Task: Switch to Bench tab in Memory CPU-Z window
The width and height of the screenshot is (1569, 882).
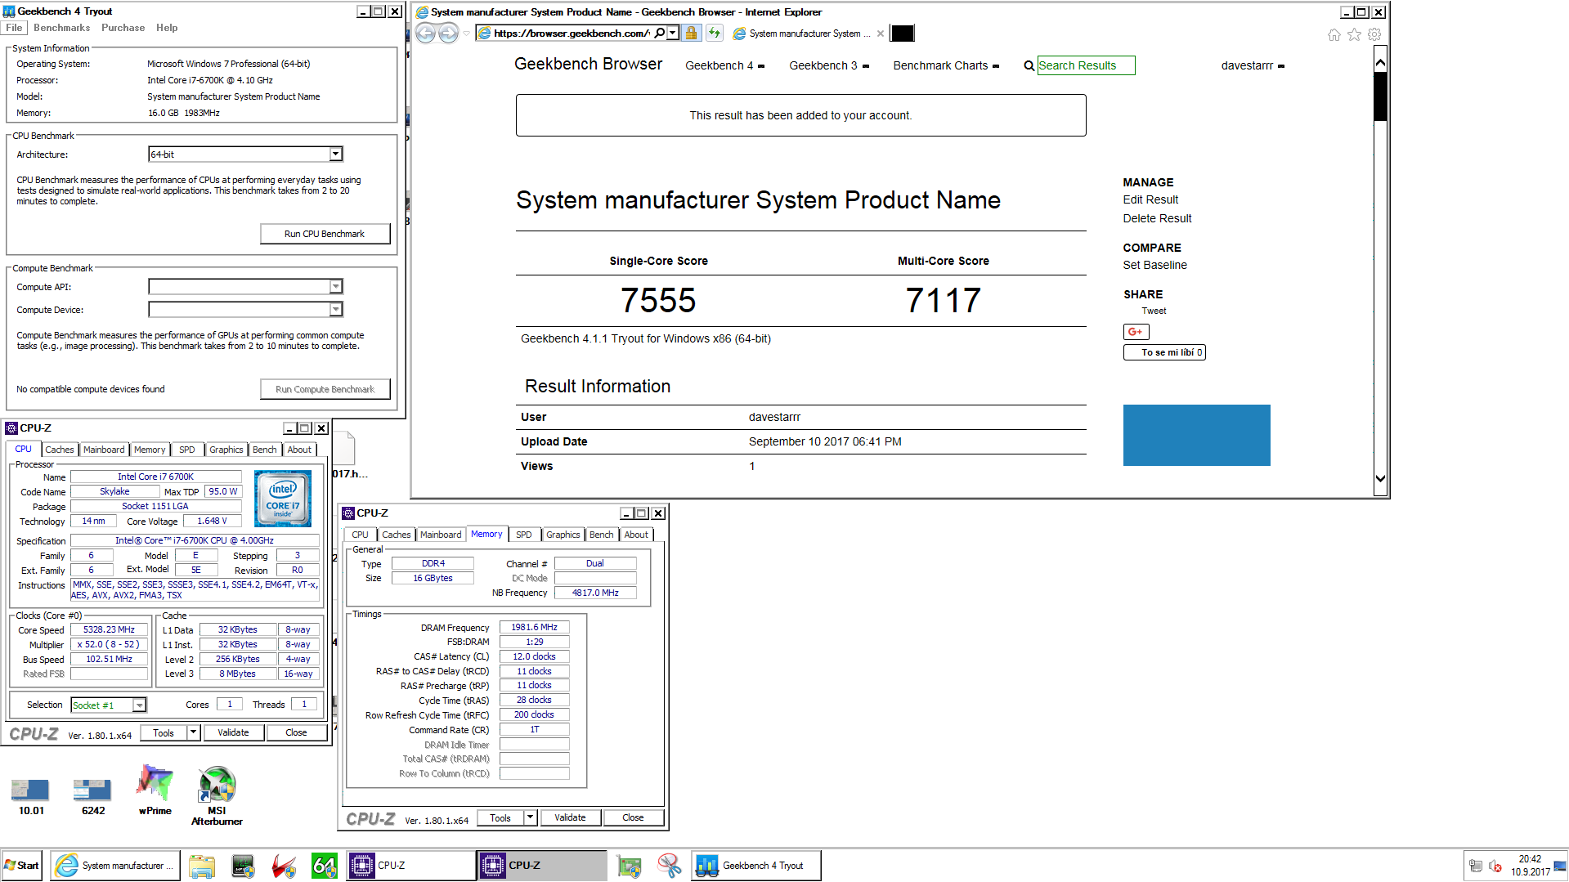Action: point(601,535)
